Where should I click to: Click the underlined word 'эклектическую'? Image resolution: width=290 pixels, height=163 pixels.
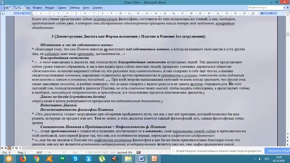point(106,19)
